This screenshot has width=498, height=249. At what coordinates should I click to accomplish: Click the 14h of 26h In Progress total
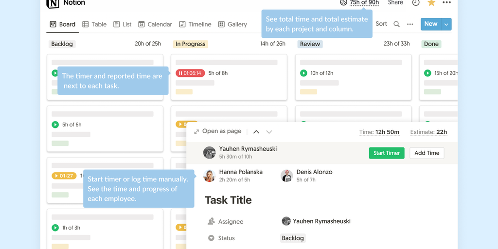point(273,44)
